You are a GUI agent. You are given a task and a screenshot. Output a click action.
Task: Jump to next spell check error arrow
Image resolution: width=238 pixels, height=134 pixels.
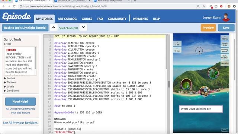[x=83, y=28]
